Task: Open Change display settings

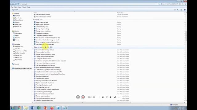Action: pyautogui.click(x=42, y=29)
